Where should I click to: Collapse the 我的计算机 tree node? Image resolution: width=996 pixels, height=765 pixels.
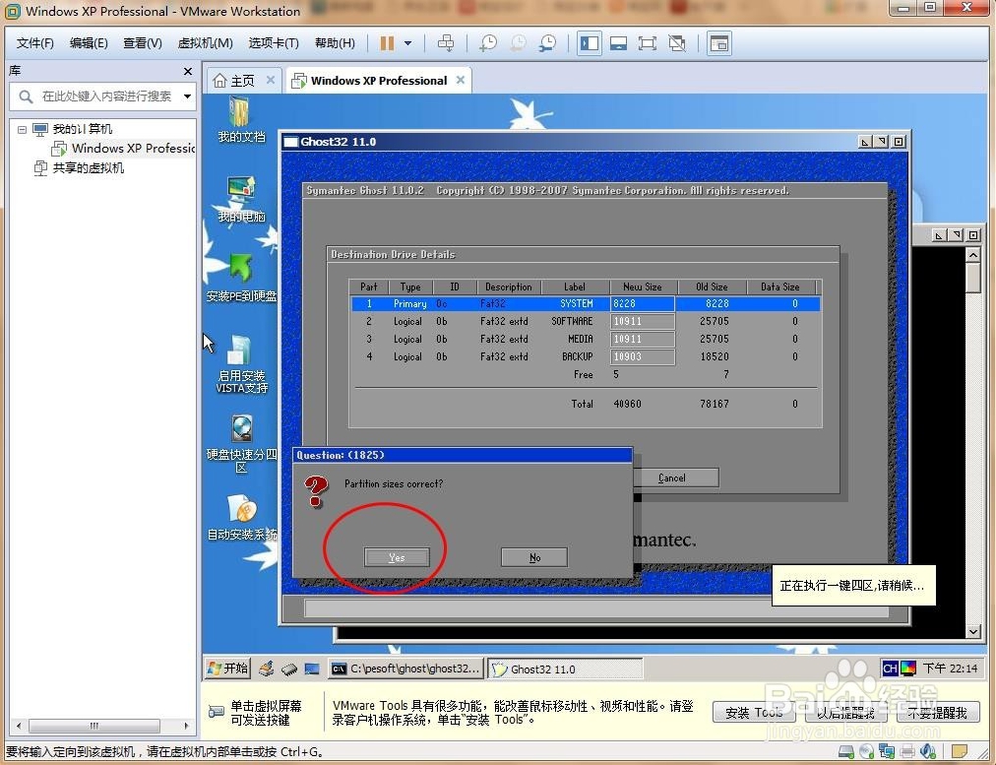tap(22, 129)
